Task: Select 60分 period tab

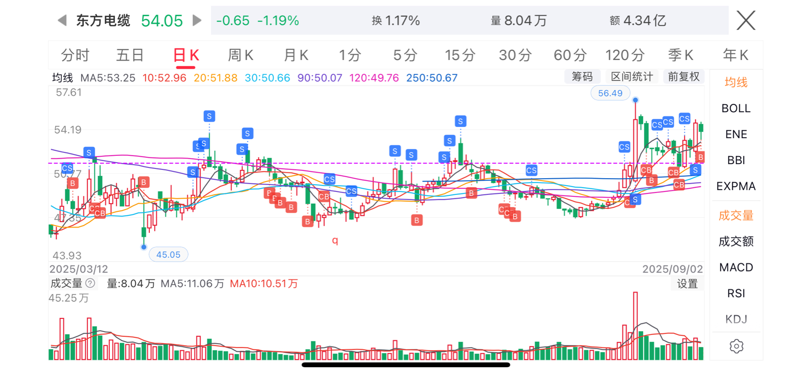Action: pyautogui.click(x=570, y=55)
